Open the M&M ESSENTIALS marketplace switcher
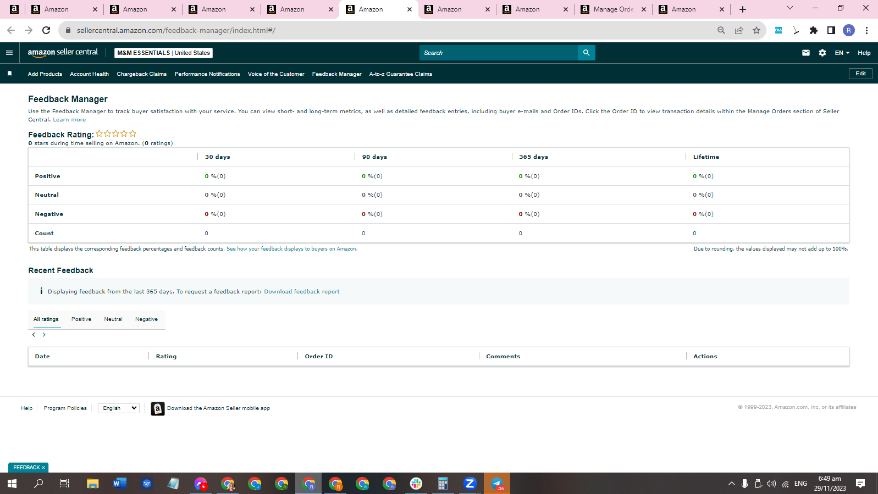This screenshot has width=878, height=494. click(x=163, y=53)
